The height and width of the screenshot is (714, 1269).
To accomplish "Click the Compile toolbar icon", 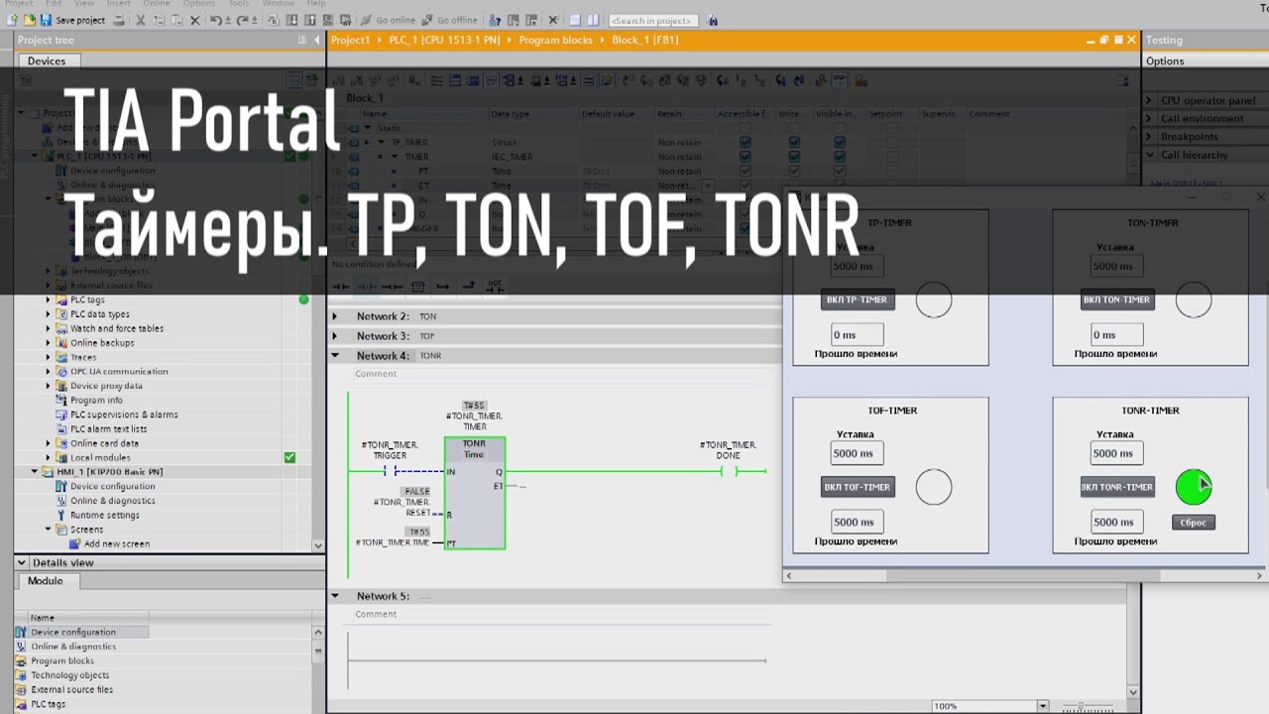I will coord(274,20).
